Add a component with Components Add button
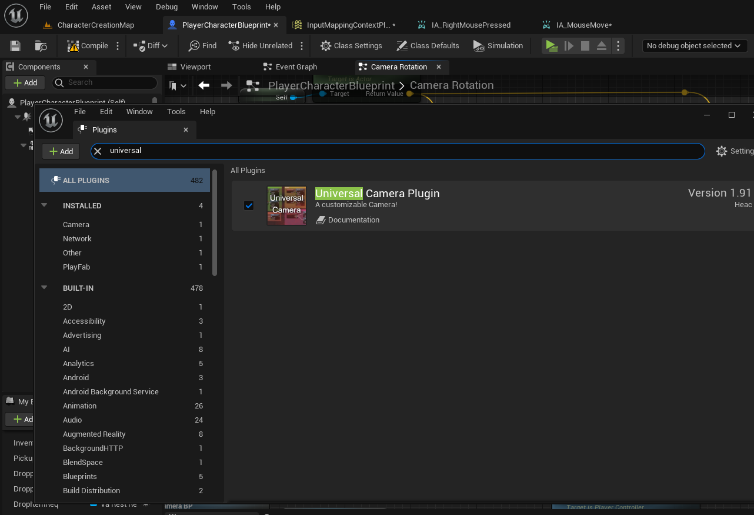Viewport: 754px width, 515px height. 25,82
